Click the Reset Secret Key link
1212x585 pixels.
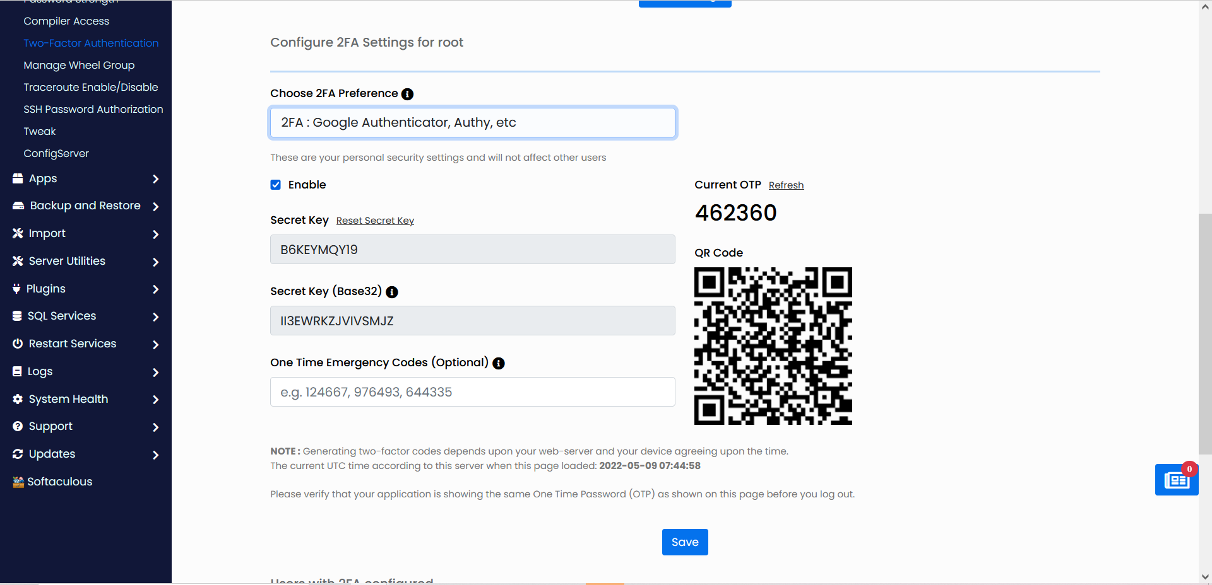tap(375, 221)
